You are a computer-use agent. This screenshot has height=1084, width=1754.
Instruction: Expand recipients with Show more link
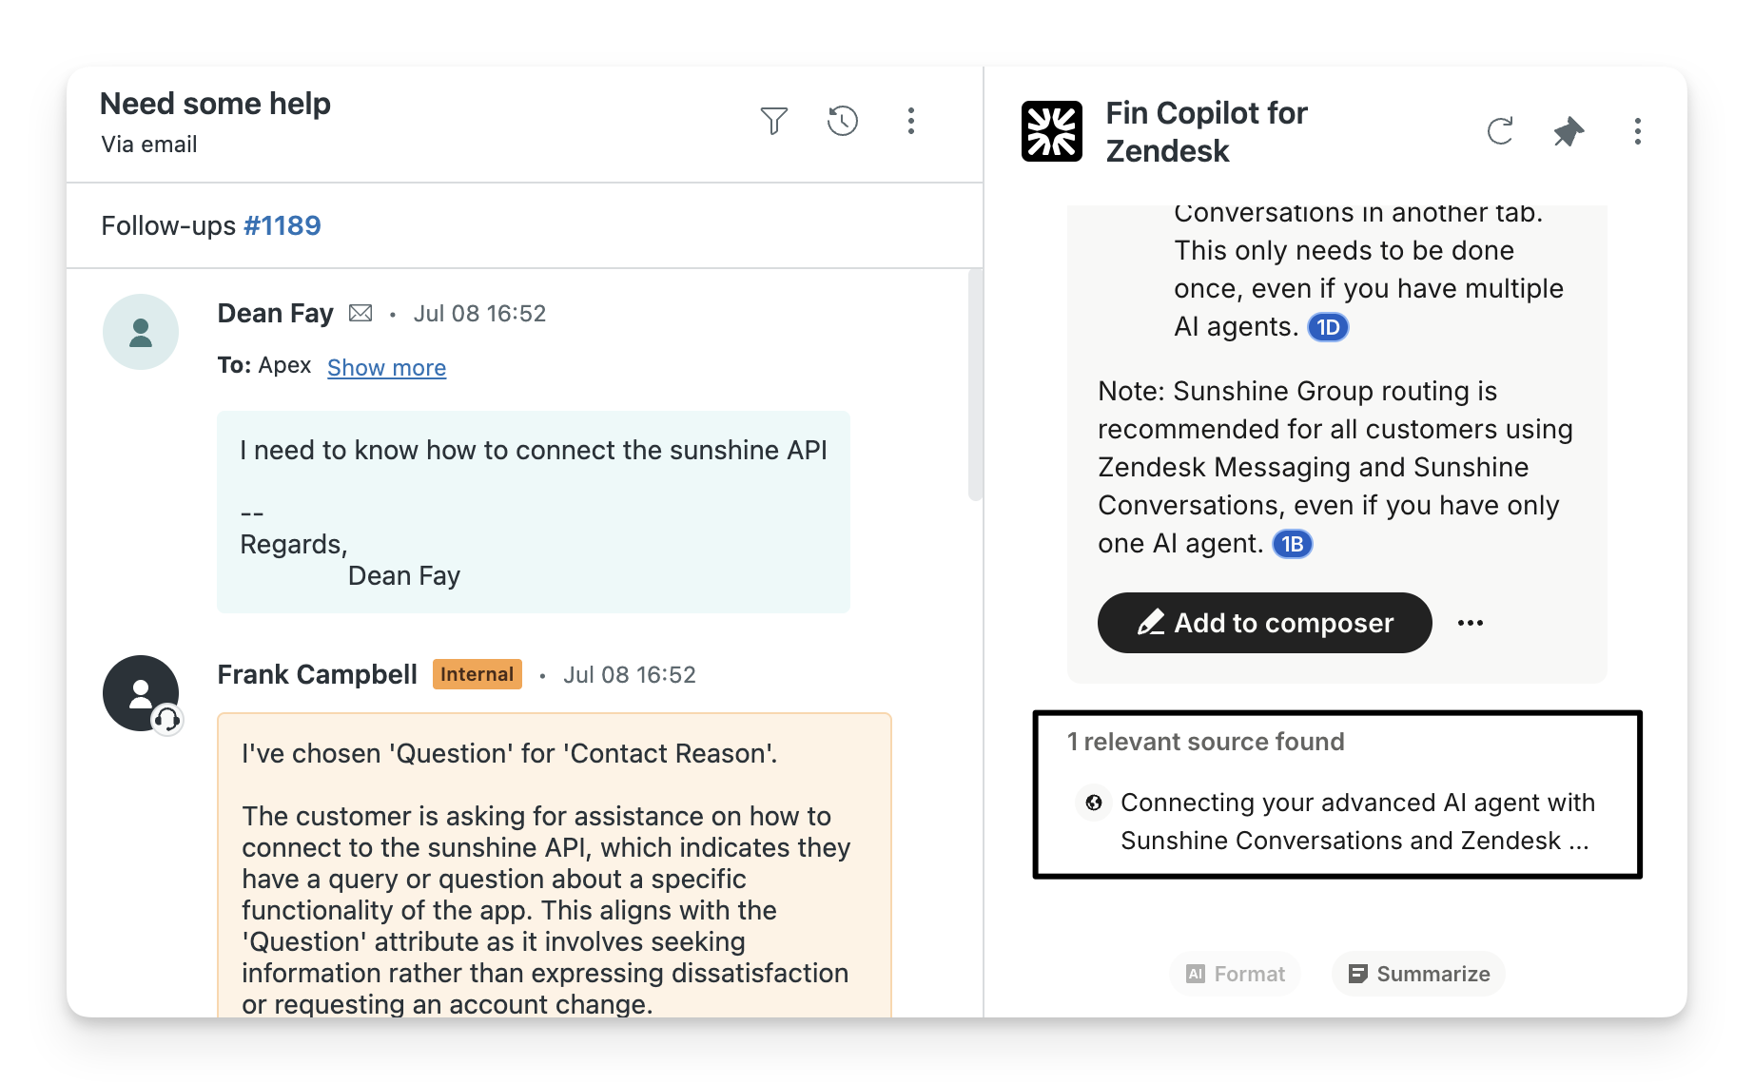click(x=386, y=368)
